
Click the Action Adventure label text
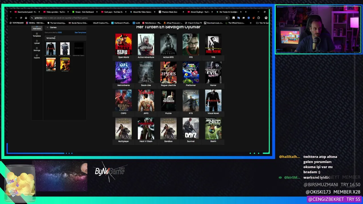(146, 57)
